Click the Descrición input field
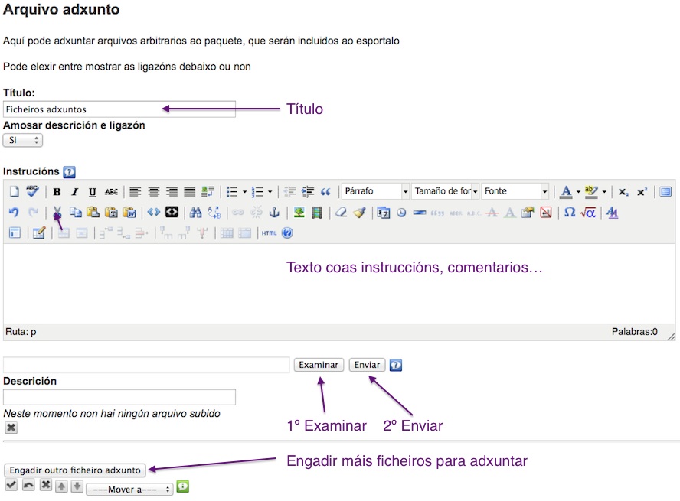 point(119,397)
